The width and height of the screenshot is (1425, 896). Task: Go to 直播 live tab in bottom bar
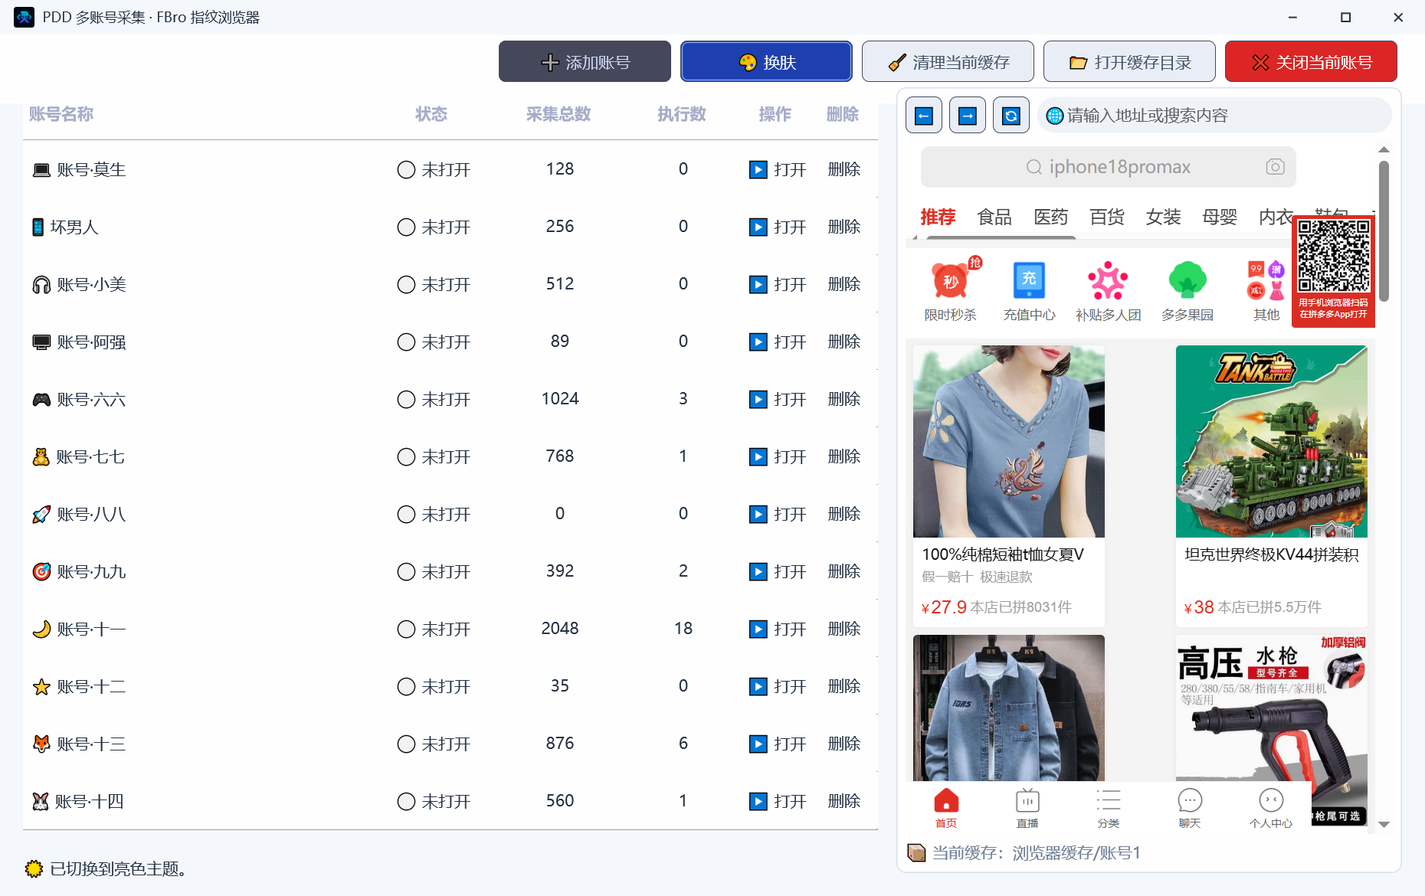(x=1027, y=808)
